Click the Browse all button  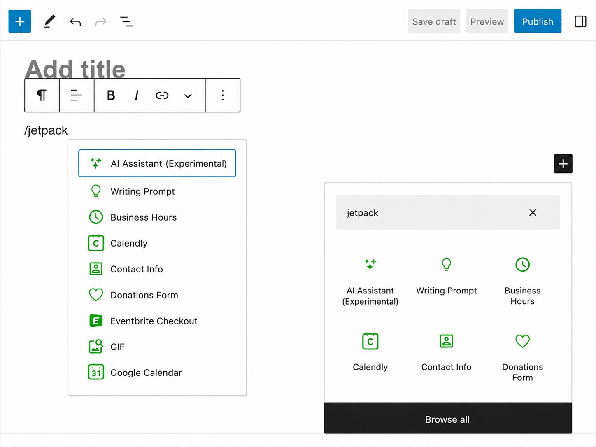pos(448,418)
